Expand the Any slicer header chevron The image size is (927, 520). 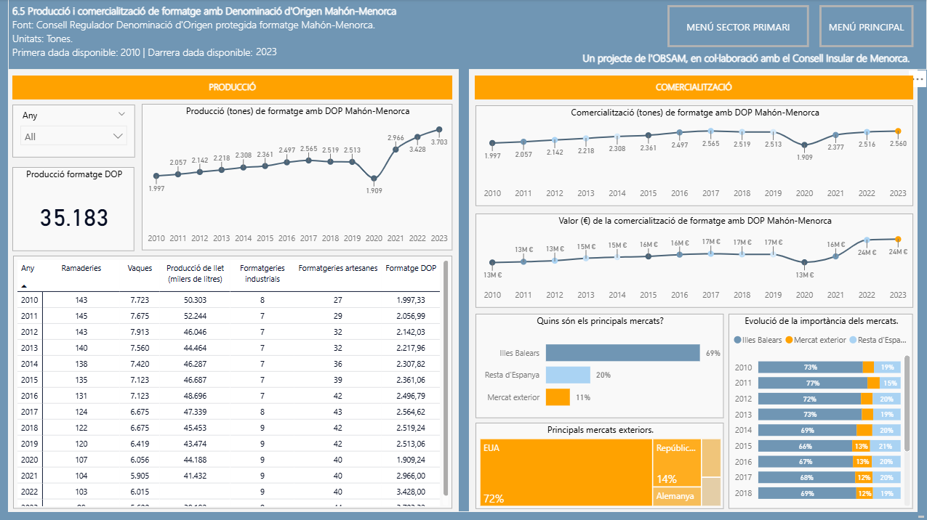[121, 115]
